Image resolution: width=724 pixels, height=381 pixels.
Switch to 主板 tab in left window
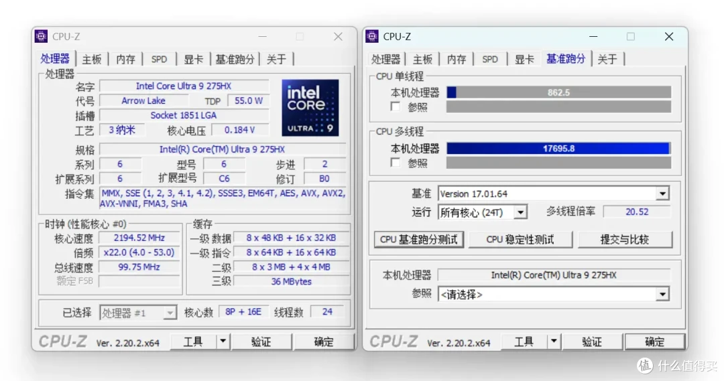pyautogui.click(x=91, y=60)
